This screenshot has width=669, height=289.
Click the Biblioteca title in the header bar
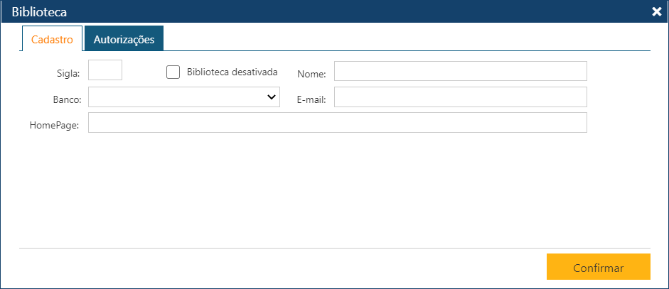40,11
